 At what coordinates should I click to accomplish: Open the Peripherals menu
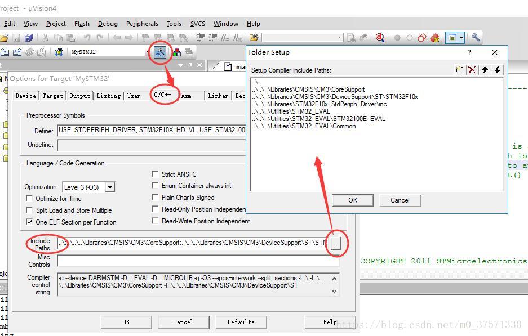pos(142,24)
